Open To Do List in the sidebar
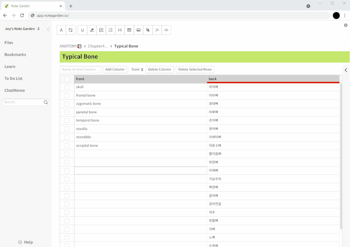Viewport: 350px width, 247px height. pyautogui.click(x=13, y=79)
